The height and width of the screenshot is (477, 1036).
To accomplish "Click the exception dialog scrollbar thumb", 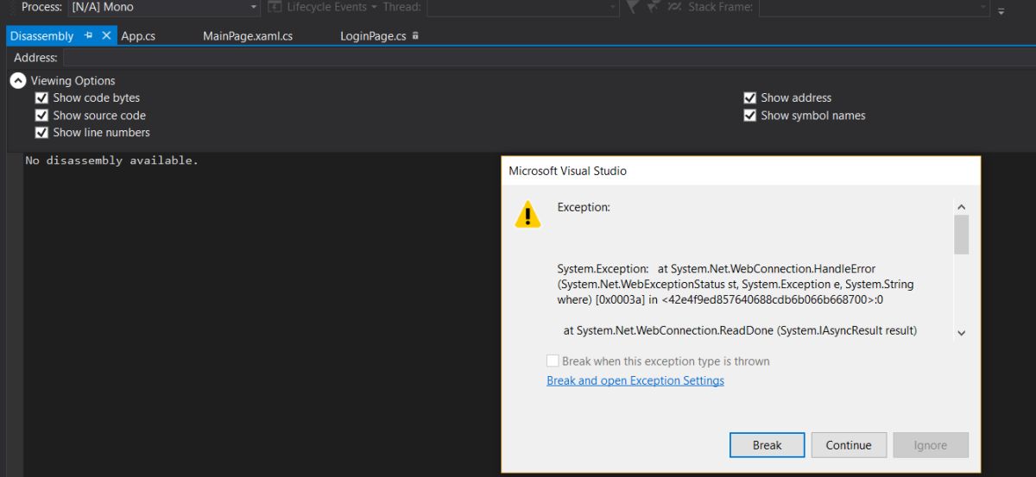I will coord(962,235).
